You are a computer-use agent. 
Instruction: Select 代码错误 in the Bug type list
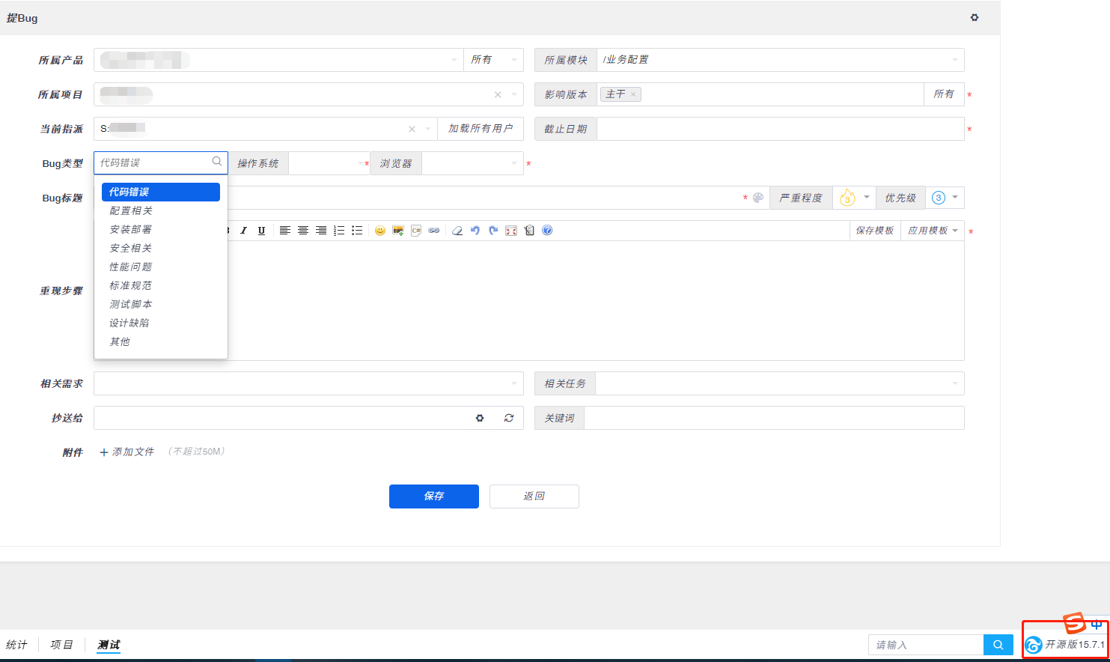(x=161, y=192)
